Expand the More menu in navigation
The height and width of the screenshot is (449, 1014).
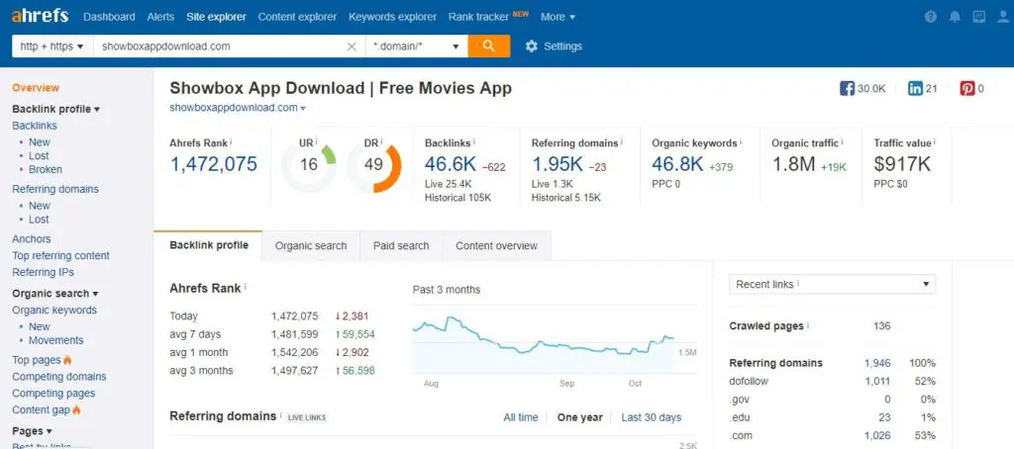click(x=558, y=17)
